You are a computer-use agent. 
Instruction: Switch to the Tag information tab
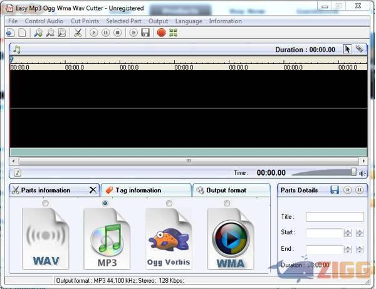[146, 190]
